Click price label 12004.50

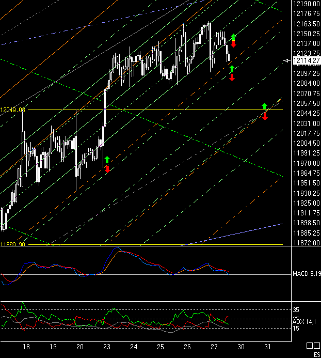coord(307,143)
